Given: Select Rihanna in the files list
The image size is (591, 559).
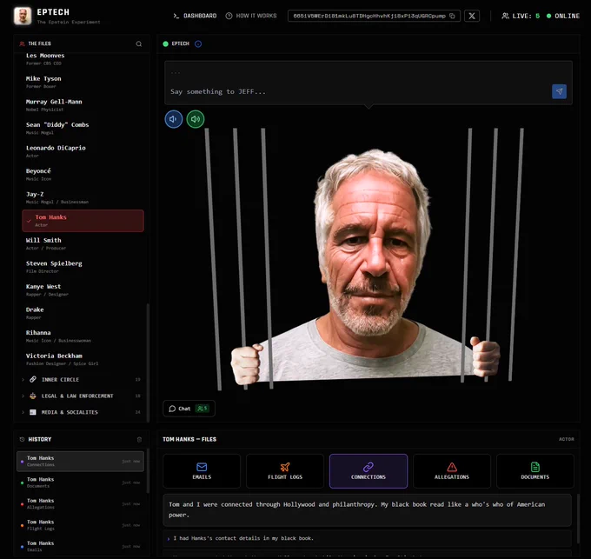Looking at the screenshot, I should pyautogui.click(x=83, y=336).
